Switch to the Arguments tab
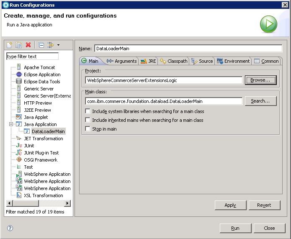Image resolution: width=291 pixels, height=239 pixels. click(121, 61)
